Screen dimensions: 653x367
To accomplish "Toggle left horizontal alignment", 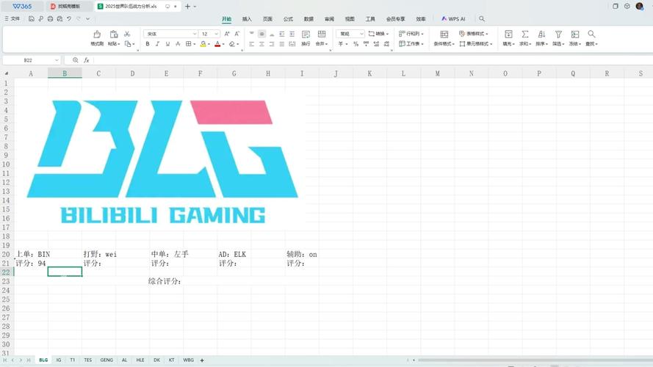I will (x=251, y=44).
